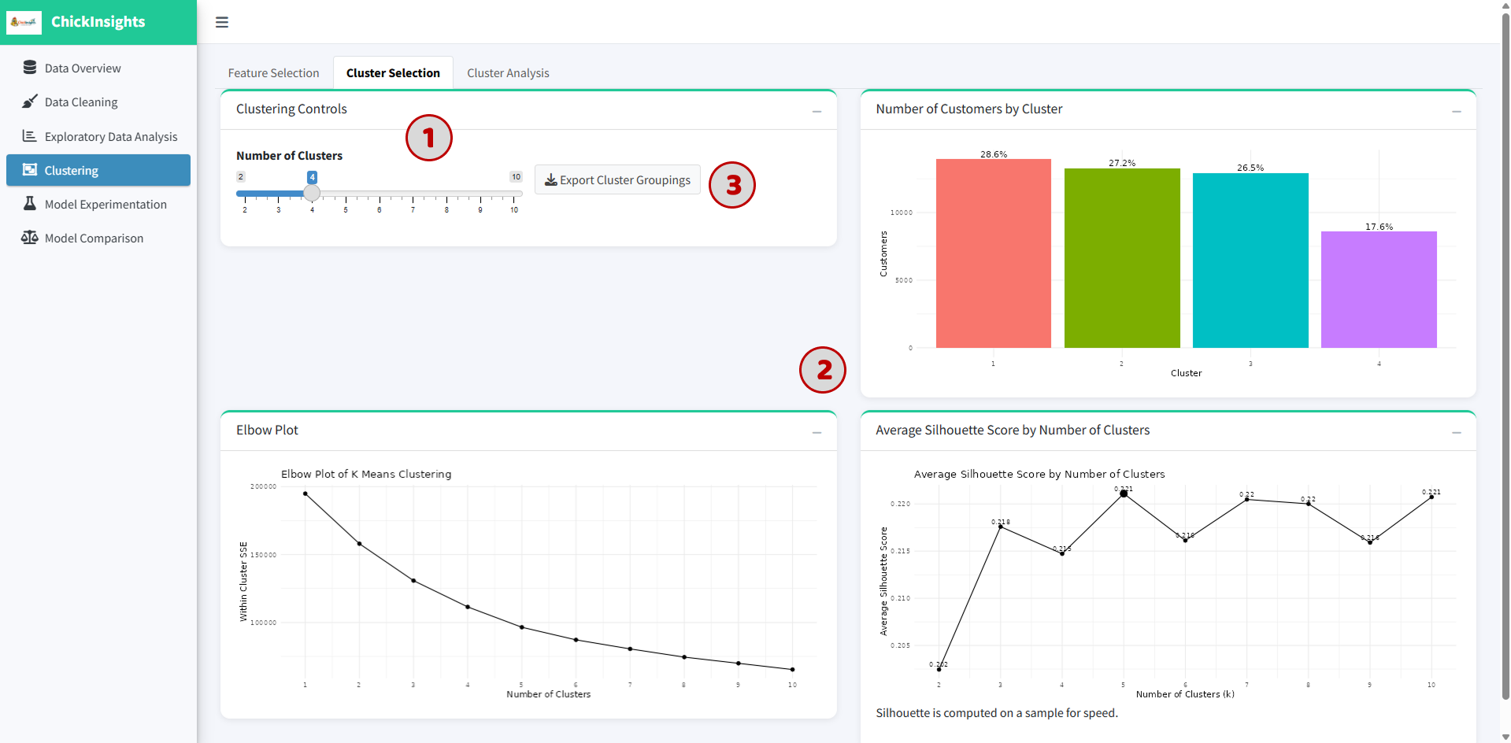Click the Data Overview database icon
This screenshot has width=1511, height=743.
coord(30,68)
